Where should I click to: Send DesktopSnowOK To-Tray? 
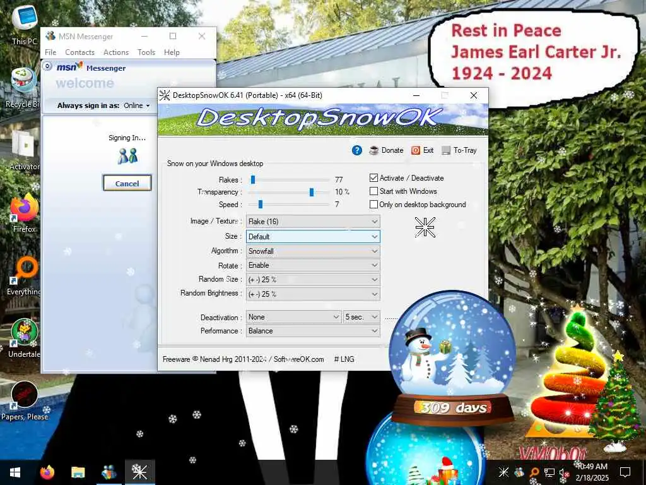click(459, 150)
